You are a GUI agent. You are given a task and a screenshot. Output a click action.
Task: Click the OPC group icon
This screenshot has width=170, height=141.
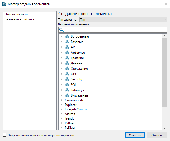click(67, 74)
